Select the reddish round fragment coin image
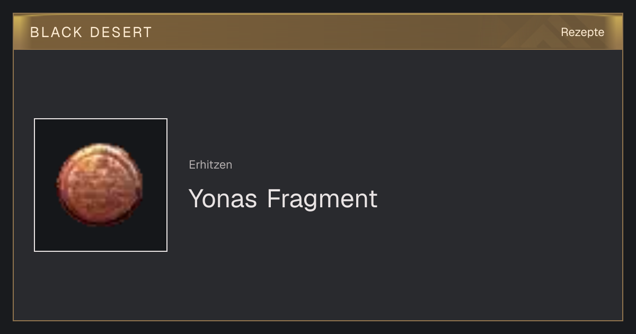636x334 pixels. pos(100,184)
